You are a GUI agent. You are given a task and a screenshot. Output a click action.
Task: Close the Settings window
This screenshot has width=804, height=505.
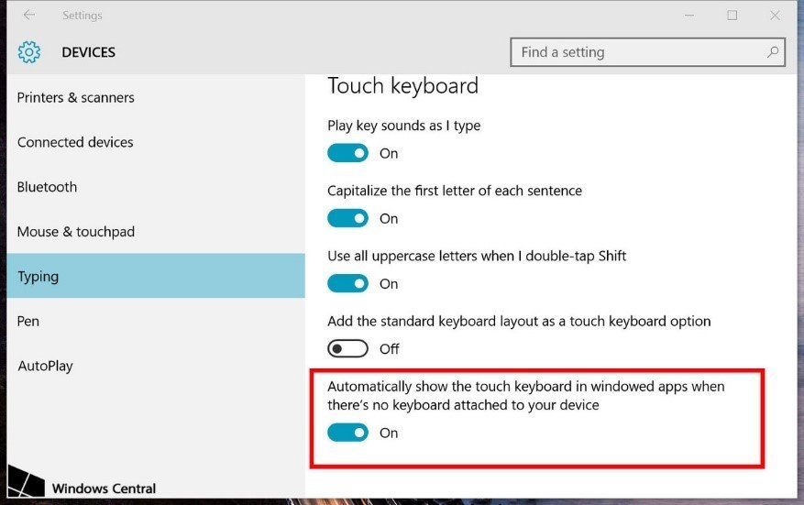click(776, 16)
